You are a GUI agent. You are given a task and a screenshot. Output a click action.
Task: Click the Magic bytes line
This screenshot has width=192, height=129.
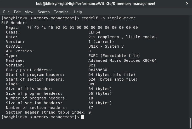(72, 27)
